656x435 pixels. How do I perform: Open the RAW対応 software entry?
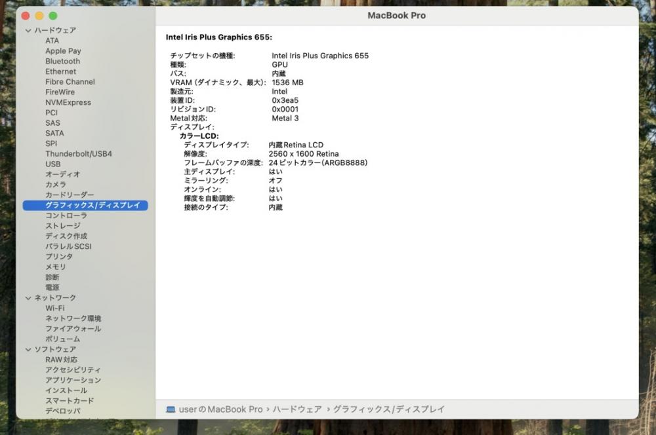point(61,360)
